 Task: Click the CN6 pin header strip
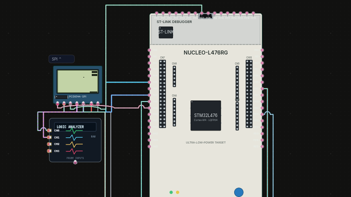coord(174,112)
